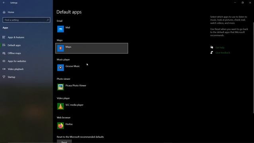Click the Apps for websites icon
This screenshot has width=254, height=143.
[x=4, y=61]
